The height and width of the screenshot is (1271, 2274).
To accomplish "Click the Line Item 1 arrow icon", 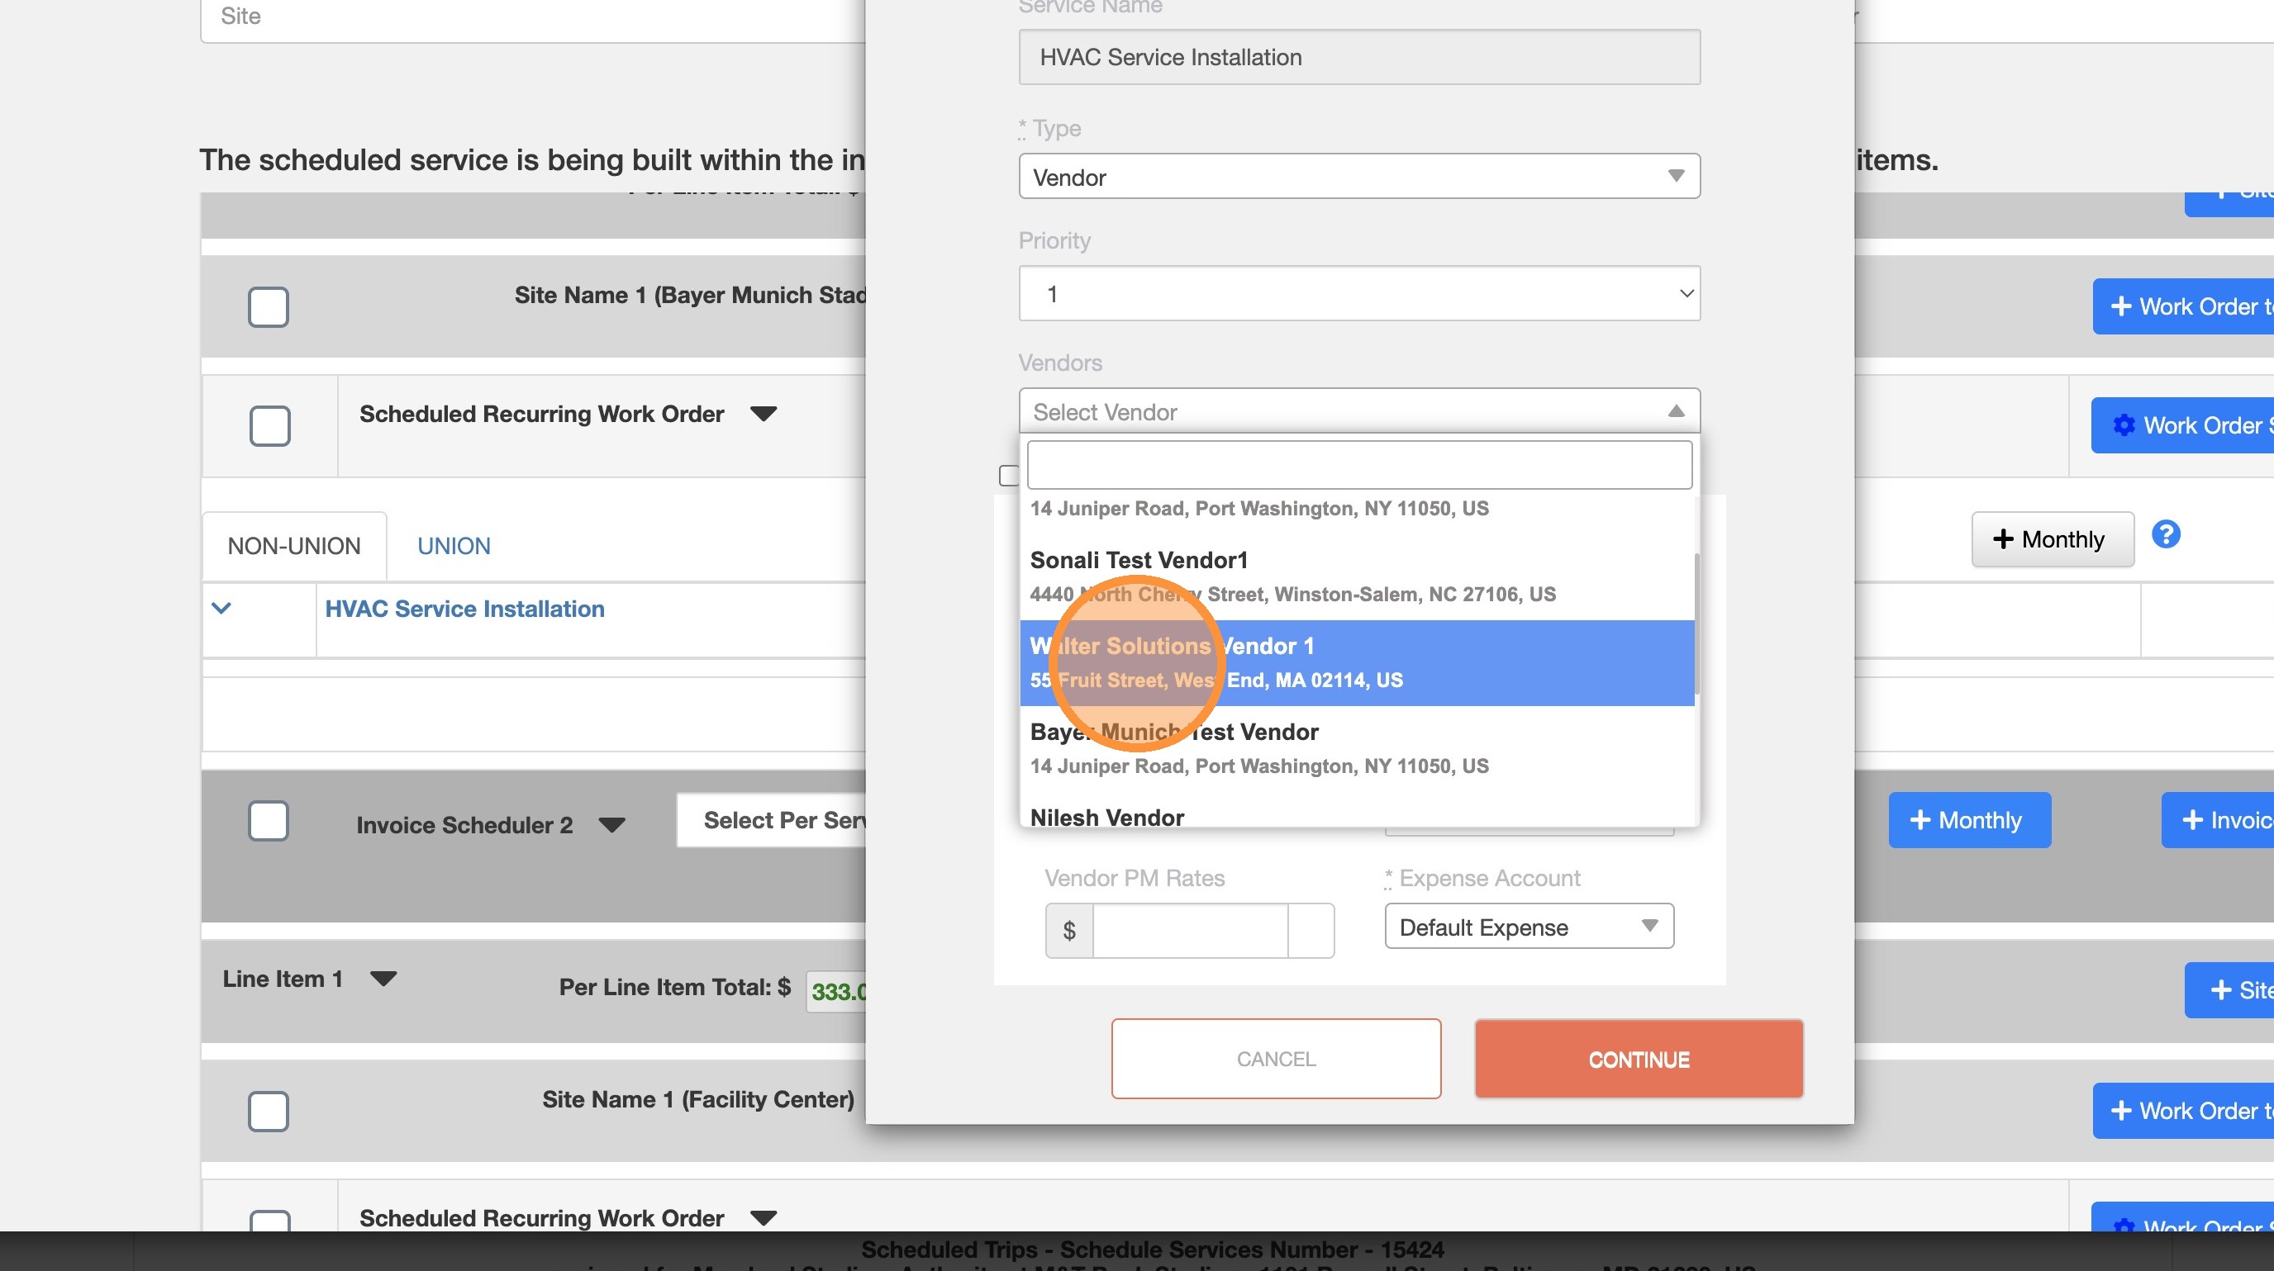I will (383, 978).
